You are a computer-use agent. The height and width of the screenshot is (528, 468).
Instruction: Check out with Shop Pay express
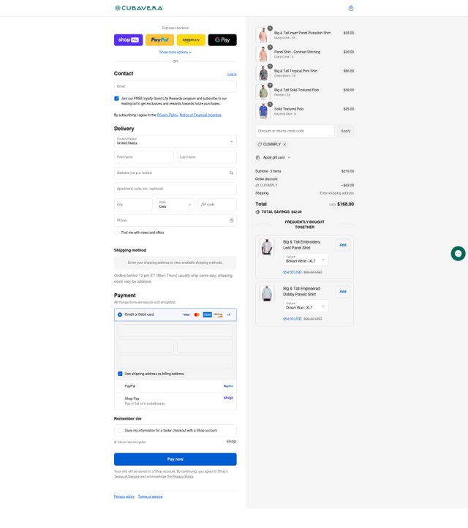pyautogui.click(x=128, y=39)
